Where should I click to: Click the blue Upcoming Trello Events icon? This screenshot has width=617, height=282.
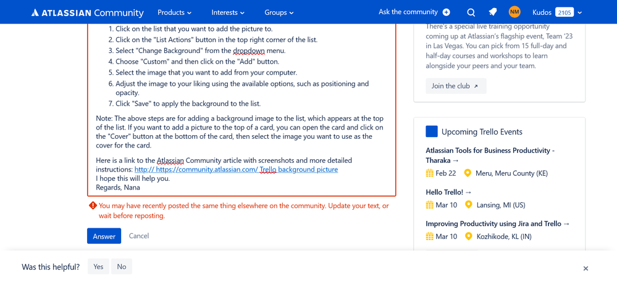point(432,131)
